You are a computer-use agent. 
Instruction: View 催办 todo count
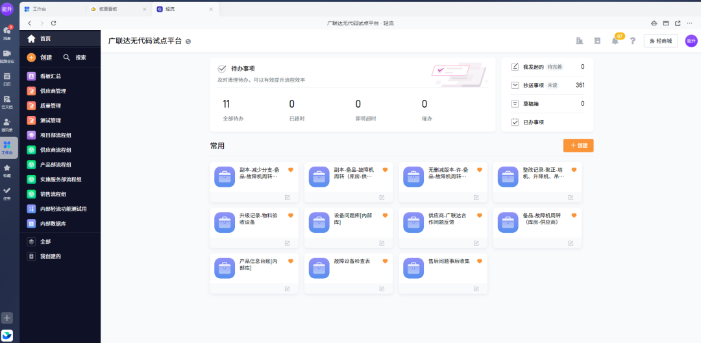tap(427, 110)
